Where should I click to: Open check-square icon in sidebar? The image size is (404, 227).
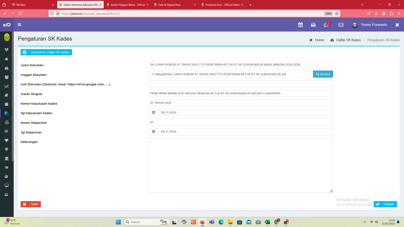click(7, 131)
